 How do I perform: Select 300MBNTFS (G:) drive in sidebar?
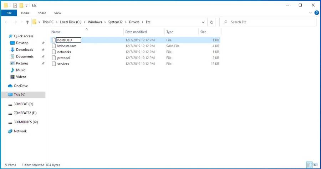pos(26,122)
